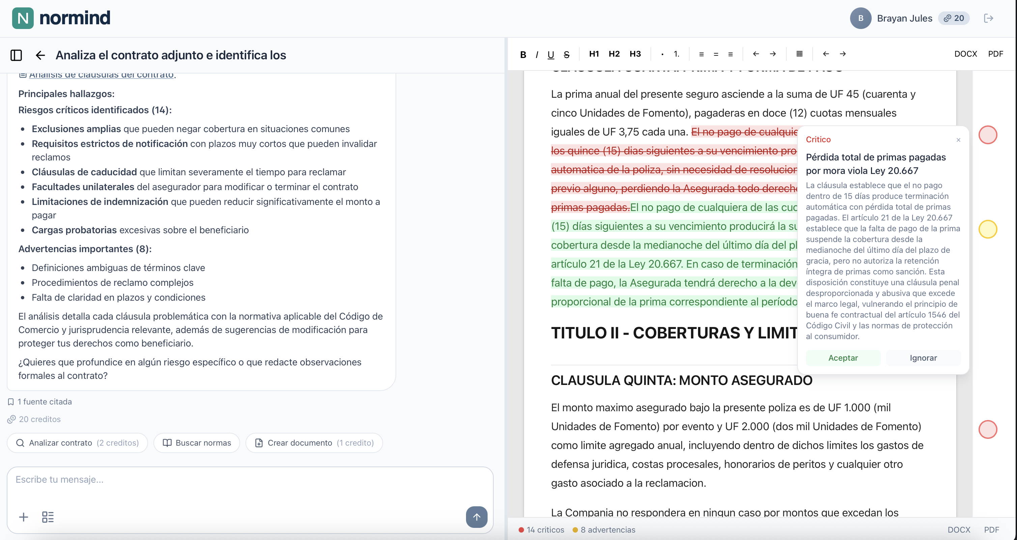Viewport: 1017px width, 540px height.
Task: Align the text left with the first alignment icon
Action: coord(701,54)
